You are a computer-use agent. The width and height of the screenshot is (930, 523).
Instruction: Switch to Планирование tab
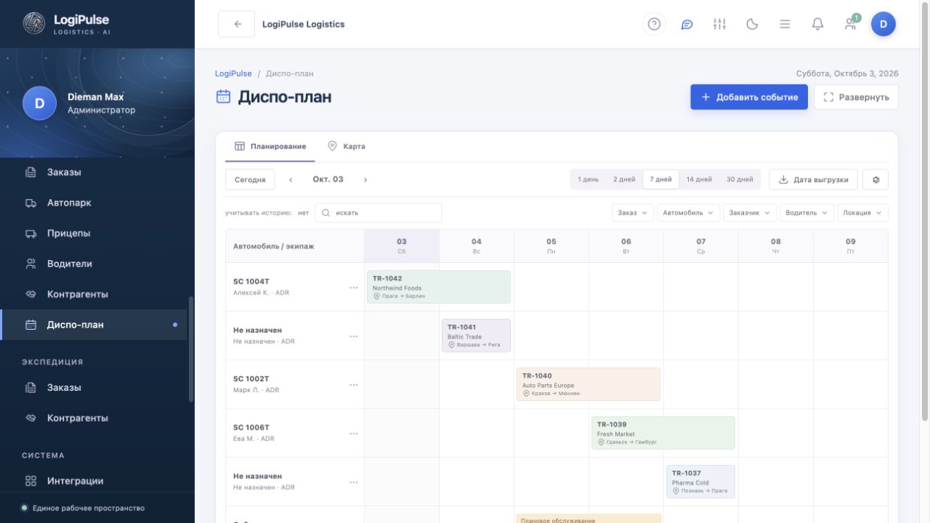pos(270,146)
